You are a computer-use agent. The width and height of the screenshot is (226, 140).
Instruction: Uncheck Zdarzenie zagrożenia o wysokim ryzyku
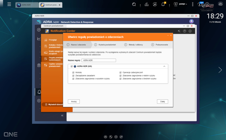click(x=73, y=79)
